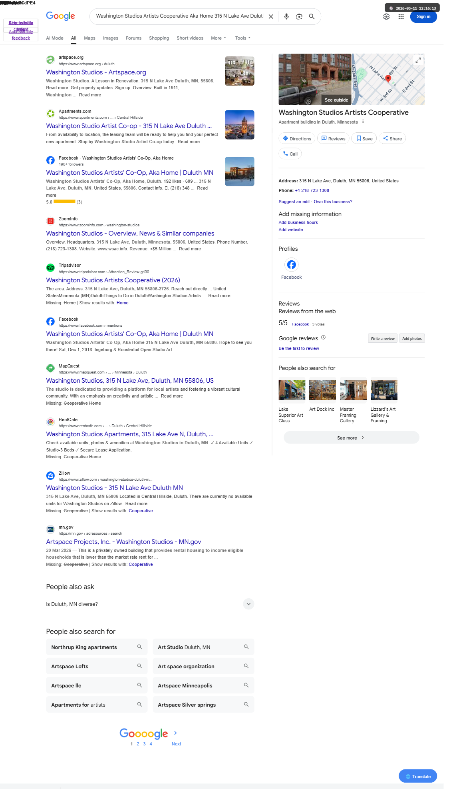Search icon beside Northrup King apartments

pos(139,647)
